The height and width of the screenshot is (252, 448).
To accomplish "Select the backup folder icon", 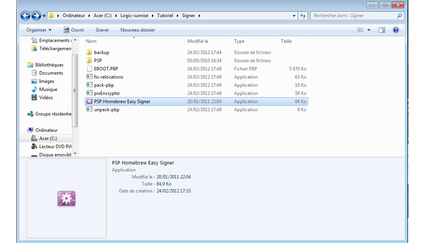I will point(89,52).
